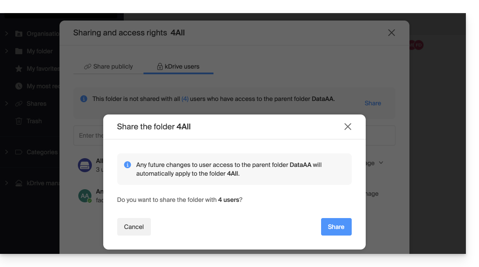Click the My favorites star icon
479x267 pixels.
point(19,69)
